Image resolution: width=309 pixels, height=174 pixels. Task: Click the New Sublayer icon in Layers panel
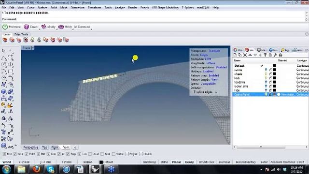pos(240,55)
